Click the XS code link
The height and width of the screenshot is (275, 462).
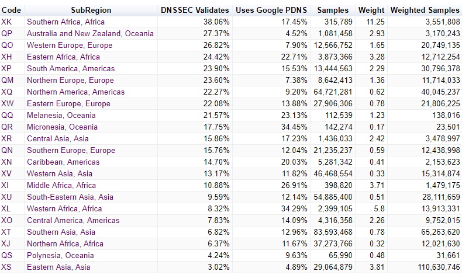6,267
